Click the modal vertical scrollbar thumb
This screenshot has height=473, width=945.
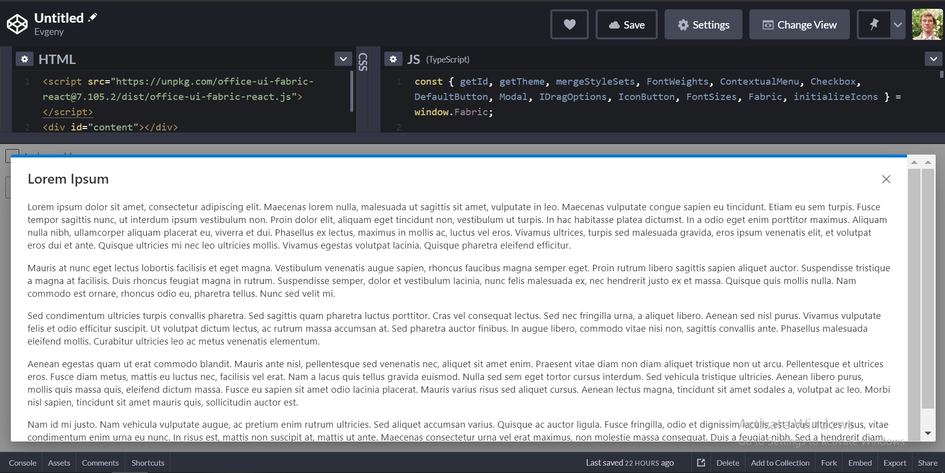[x=928, y=288]
